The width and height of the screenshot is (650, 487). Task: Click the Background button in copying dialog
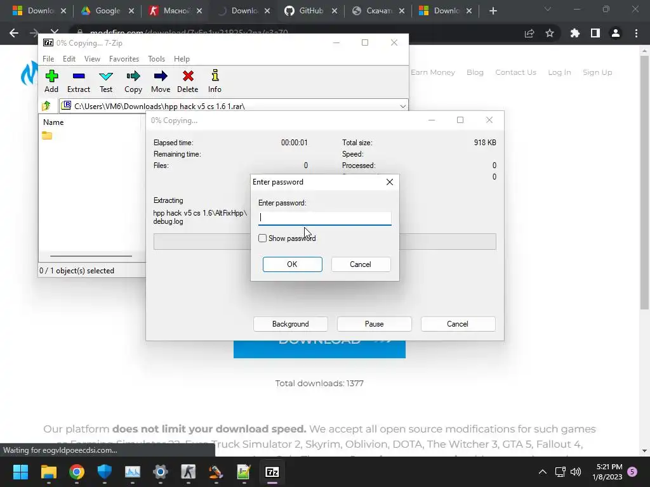(x=291, y=324)
